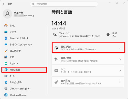Minimize the settings window
Viewport: 128px width, 99px height.
click(110, 3)
